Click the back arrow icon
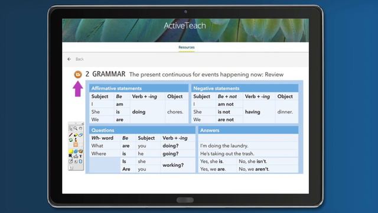The image size is (378, 213). tap(69, 59)
